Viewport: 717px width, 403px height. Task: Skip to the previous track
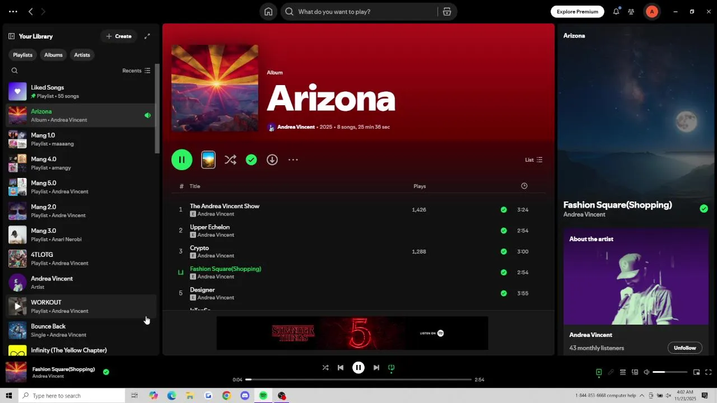[341, 368]
